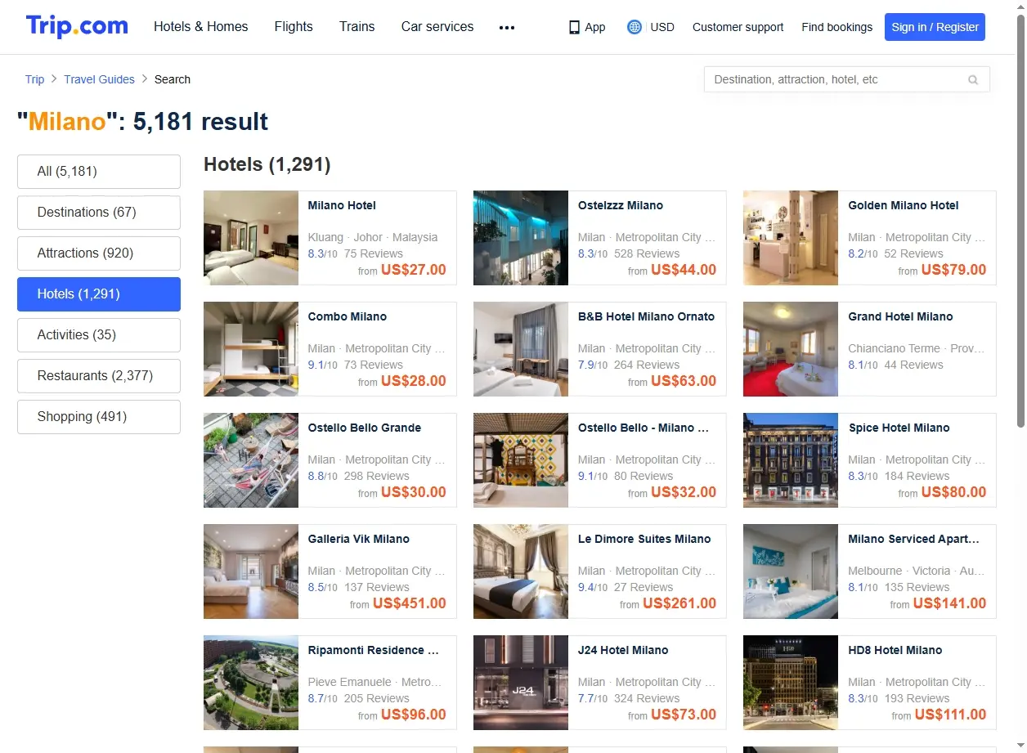This screenshot has height=753, width=1027.
Task: Go to Travel Guides breadcrumb
Action: [x=99, y=79]
